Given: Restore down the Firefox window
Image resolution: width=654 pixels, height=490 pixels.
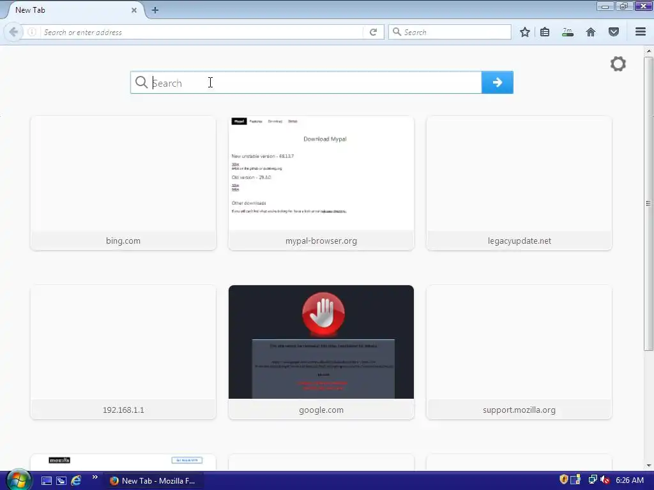Looking at the screenshot, I should click(x=624, y=6).
